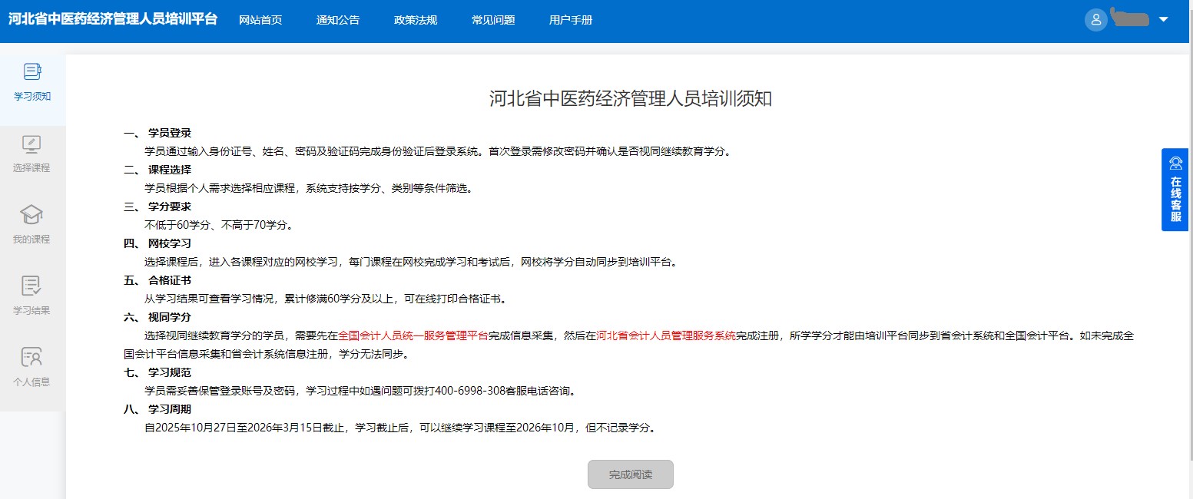Open 通知公告 from the navigation bar
This screenshot has width=1193, height=499.
[338, 20]
